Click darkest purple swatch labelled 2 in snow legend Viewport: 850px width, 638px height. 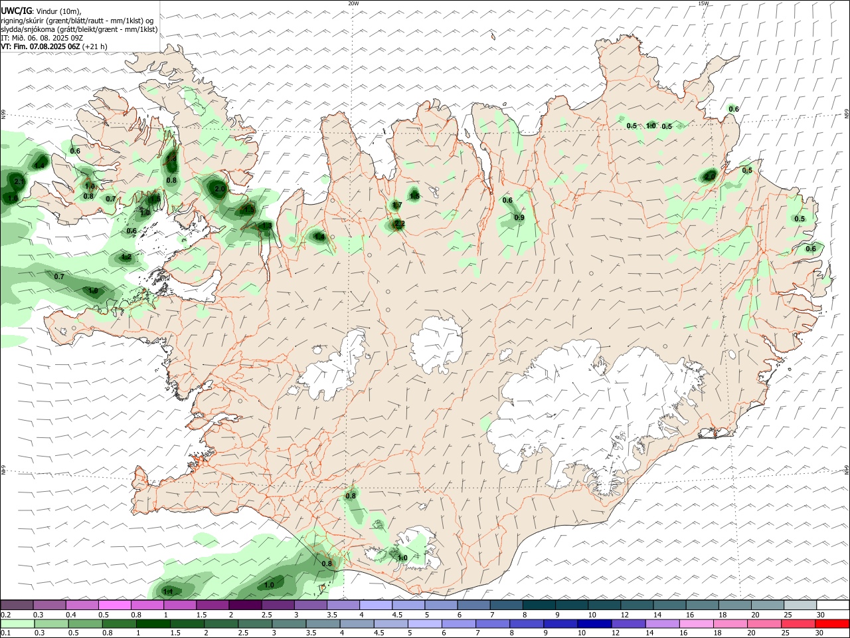(x=245, y=605)
